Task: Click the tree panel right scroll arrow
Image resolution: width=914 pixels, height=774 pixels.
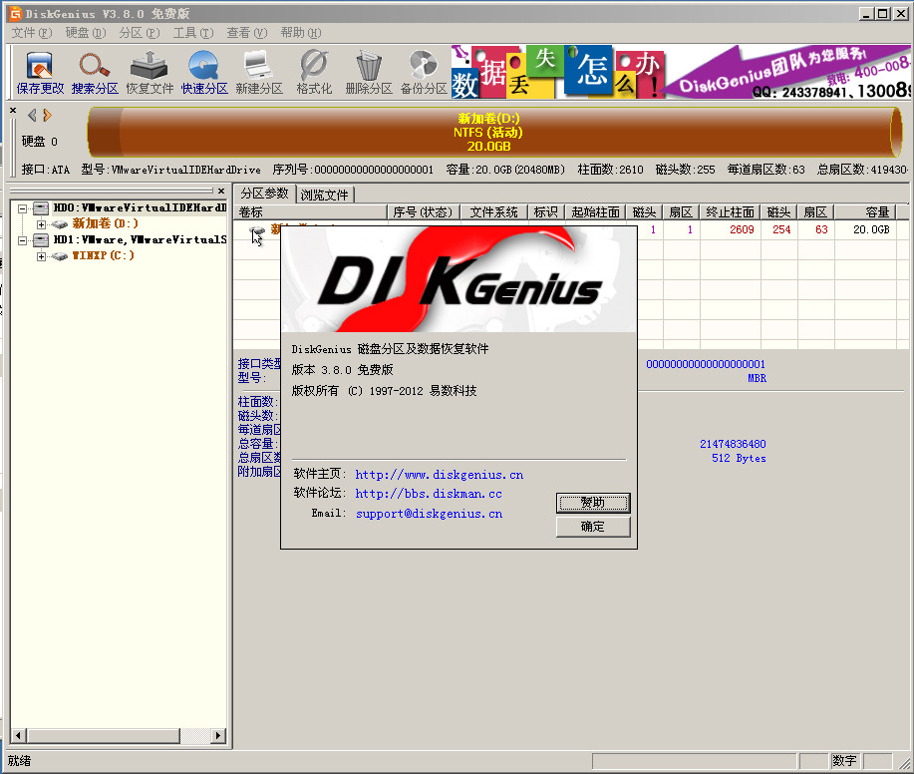Action: (x=218, y=735)
